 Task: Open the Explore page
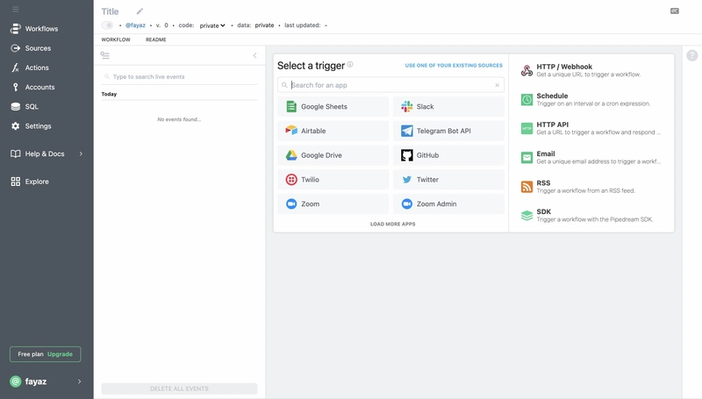click(30, 182)
